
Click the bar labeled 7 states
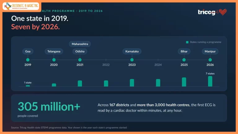(x=210, y=81)
